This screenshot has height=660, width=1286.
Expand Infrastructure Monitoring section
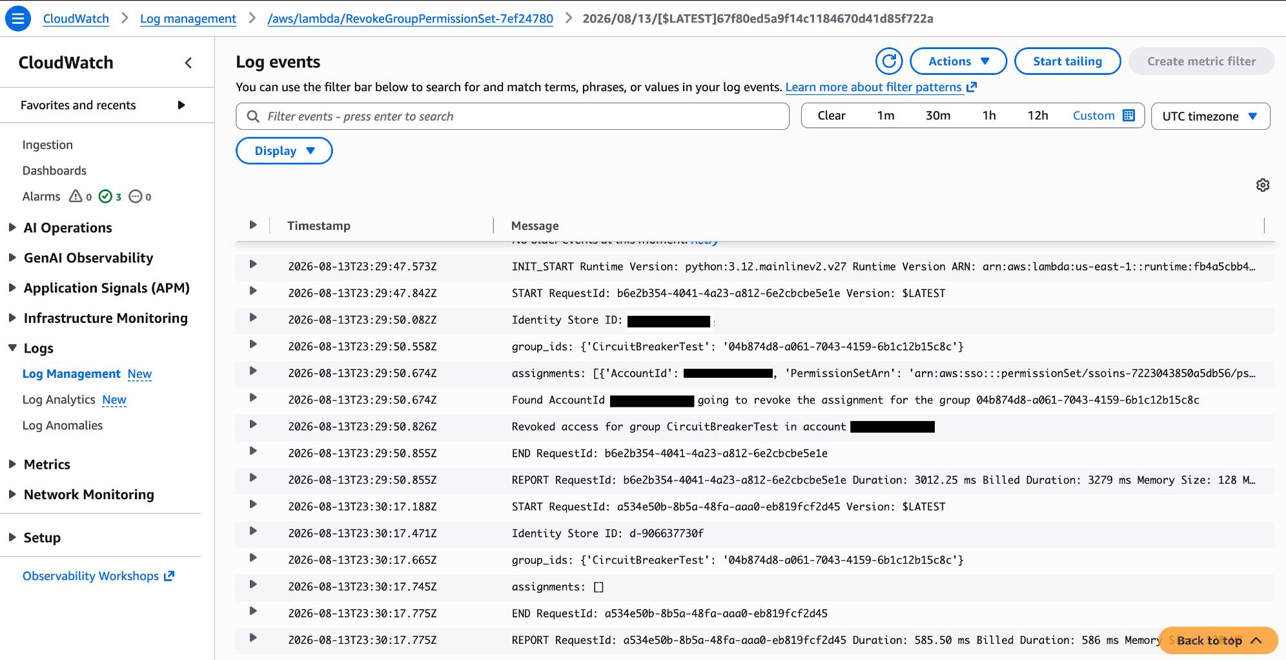point(12,318)
